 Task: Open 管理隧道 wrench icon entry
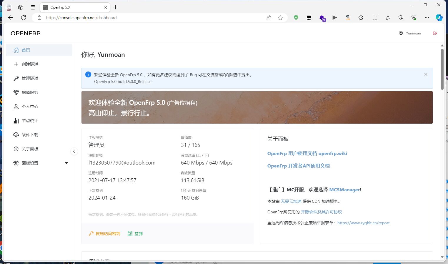pos(16,78)
